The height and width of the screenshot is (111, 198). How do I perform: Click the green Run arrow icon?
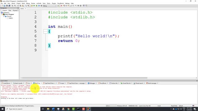pos(34,6)
